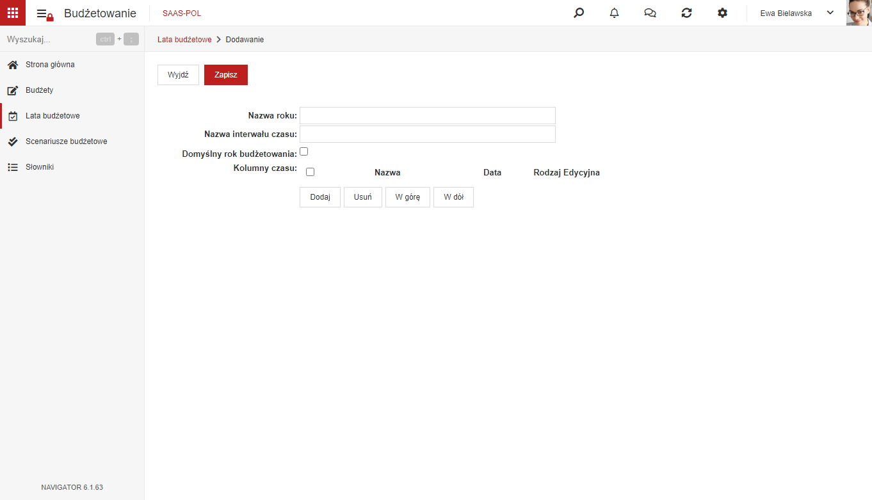Click the Dodaj button
This screenshot has height=500, width=872.
320,197
